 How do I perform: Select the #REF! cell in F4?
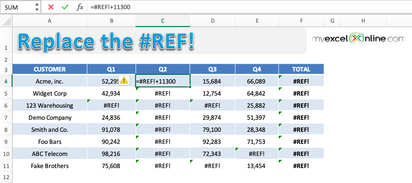tap(301, 81)
